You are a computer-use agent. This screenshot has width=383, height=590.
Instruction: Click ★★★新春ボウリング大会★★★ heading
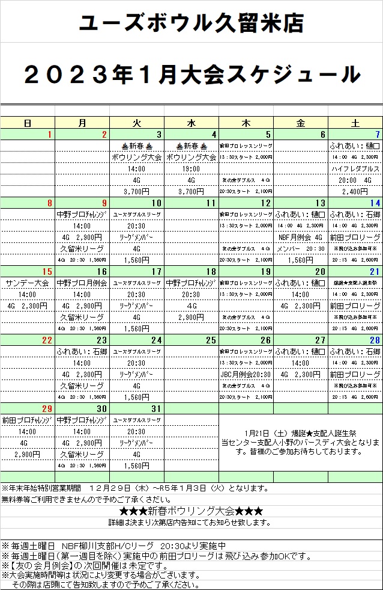[x=191, y=511]
